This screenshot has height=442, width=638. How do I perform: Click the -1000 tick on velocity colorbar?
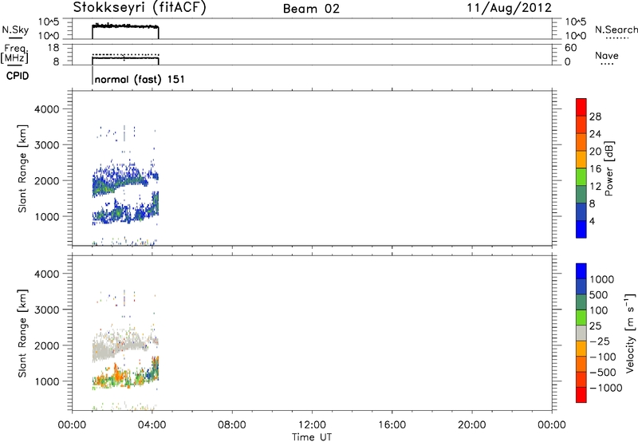pyautogui.click(x=606, y=388)
